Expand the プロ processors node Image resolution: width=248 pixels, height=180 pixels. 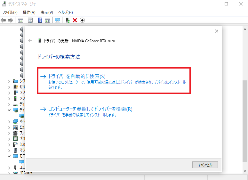9,139
